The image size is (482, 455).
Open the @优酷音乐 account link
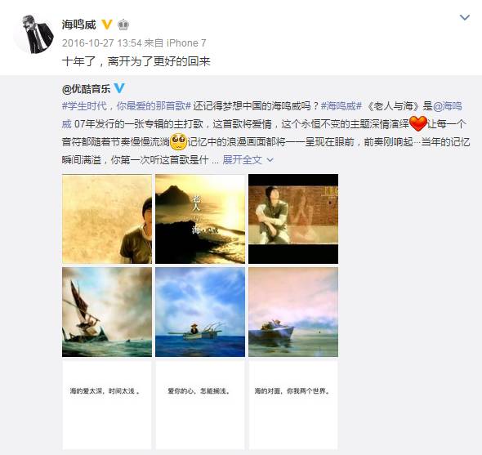86,89
